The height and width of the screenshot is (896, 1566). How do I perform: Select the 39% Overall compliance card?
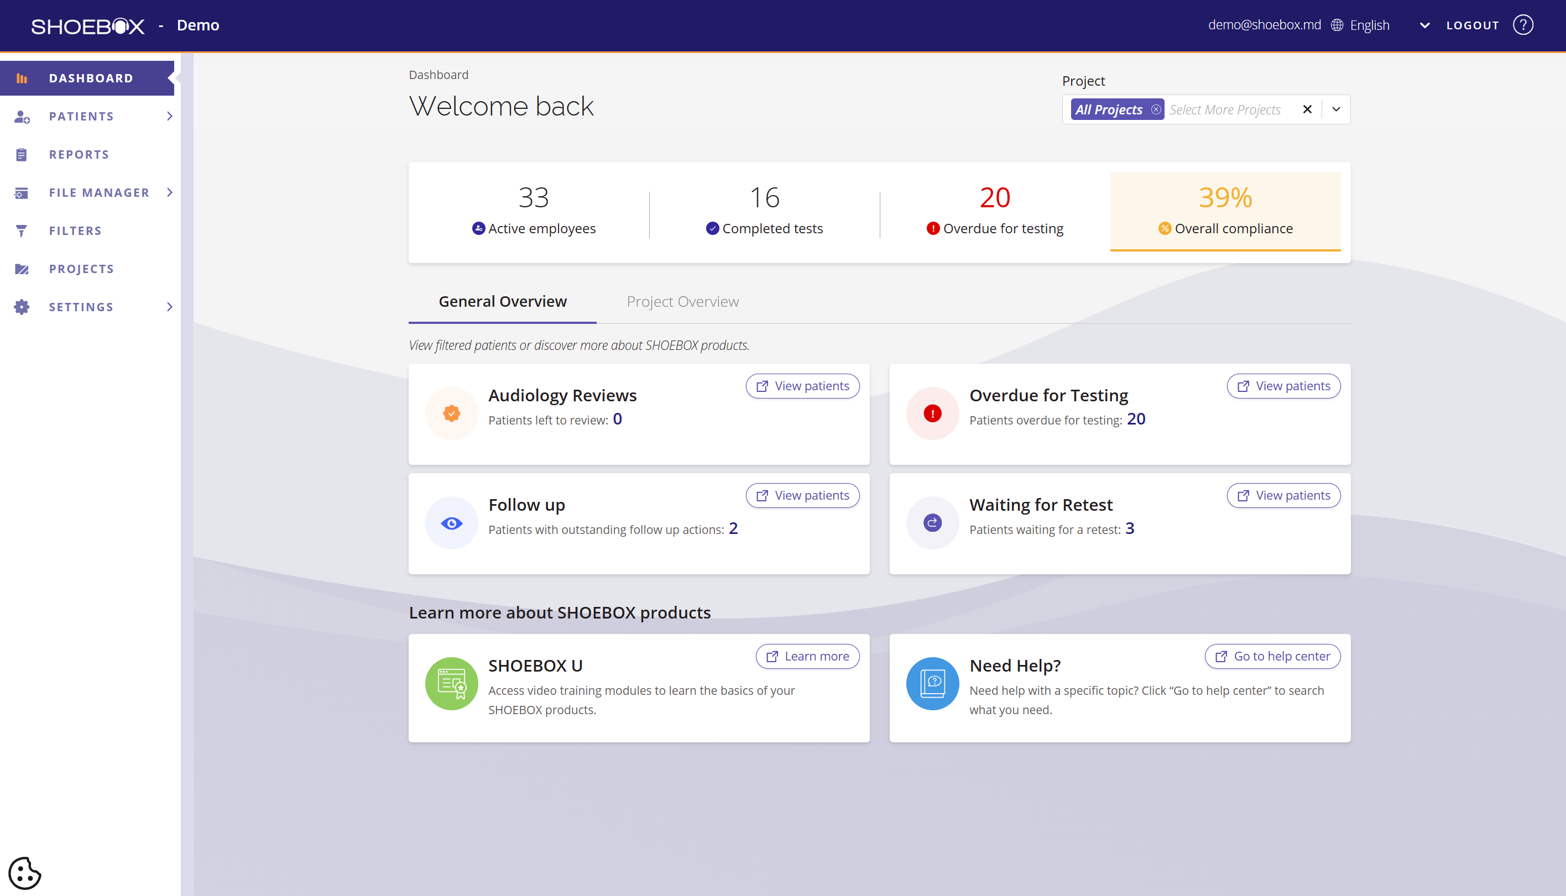(1225, 212)
